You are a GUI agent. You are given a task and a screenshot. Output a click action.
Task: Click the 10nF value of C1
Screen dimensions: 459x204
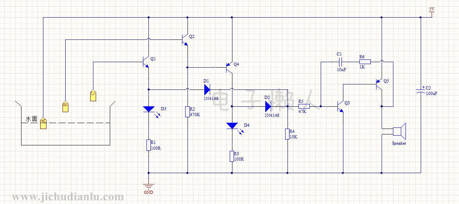[341, 69]
